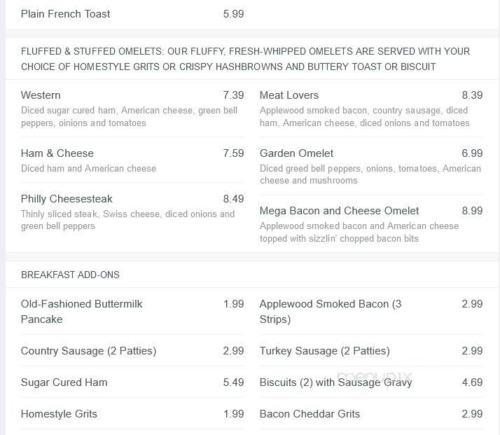The height and width of the screenshot is (435, 500).
Task: Select Mega Bacon and Cheese Omelet
Action: pos(339,210)
